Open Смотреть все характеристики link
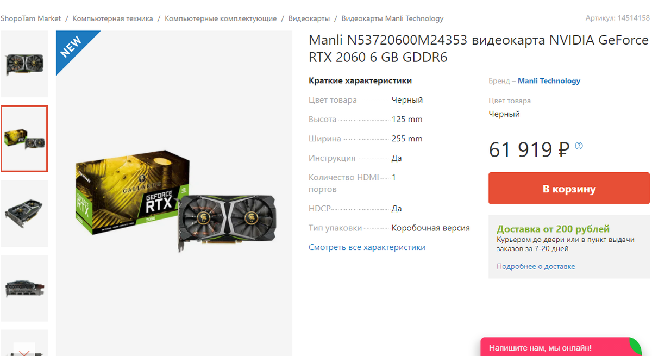The width and height of the screenshot is (652, 356). coord(367,247)
